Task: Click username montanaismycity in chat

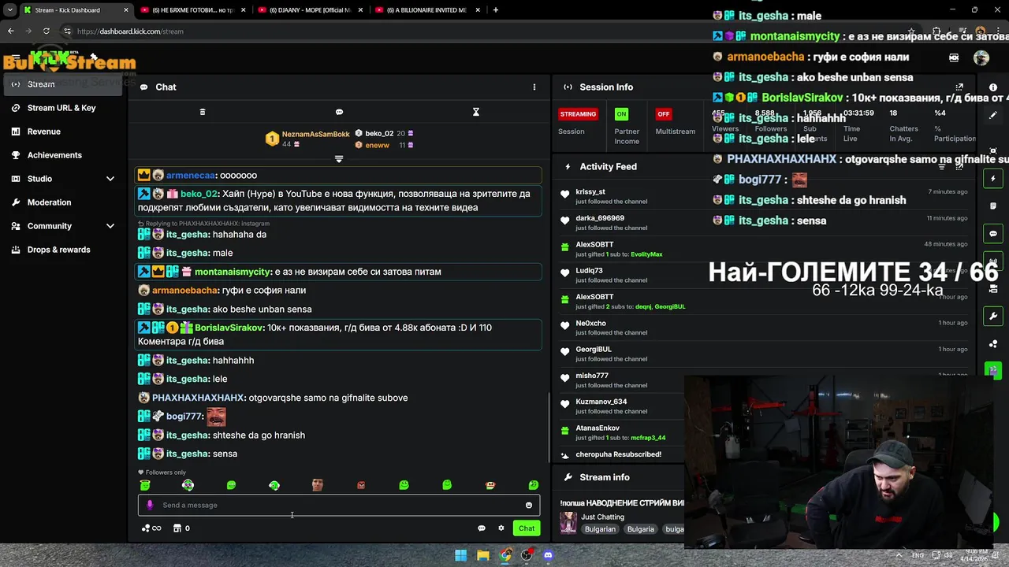Action: click(233, 272)
